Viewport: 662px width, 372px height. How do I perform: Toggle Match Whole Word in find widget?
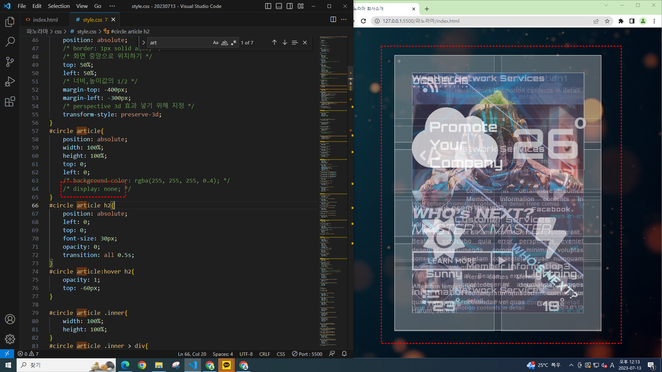224,43
